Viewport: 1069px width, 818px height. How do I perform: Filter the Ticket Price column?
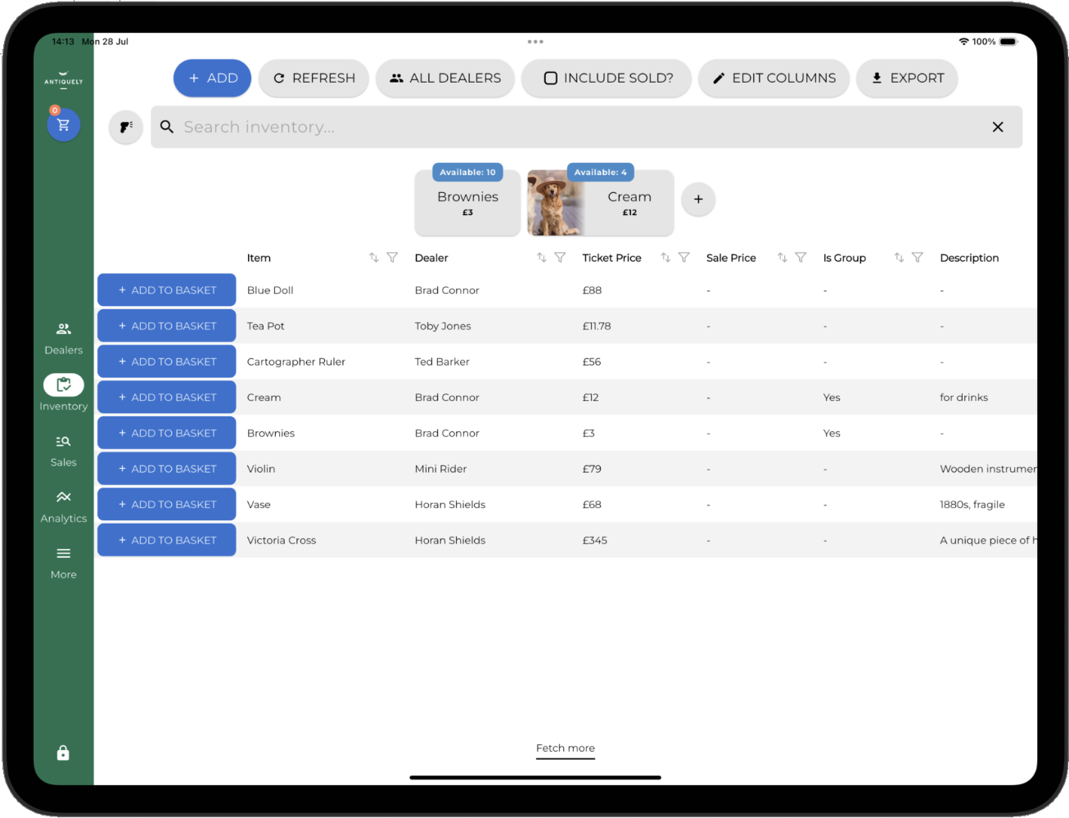pyautogui.click(x=684, y=258)
